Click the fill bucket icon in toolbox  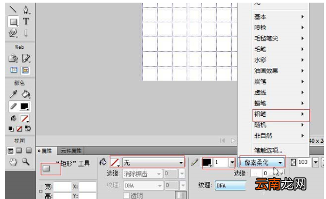tap(13, 118)
